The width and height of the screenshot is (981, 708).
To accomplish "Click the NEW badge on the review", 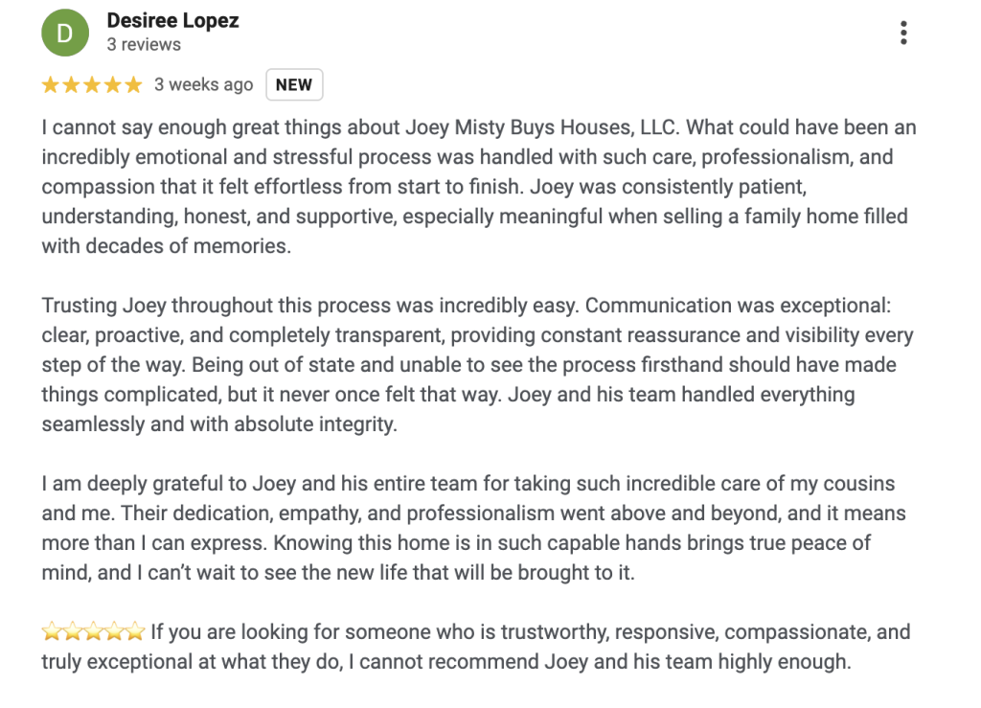I will (293, 84).
